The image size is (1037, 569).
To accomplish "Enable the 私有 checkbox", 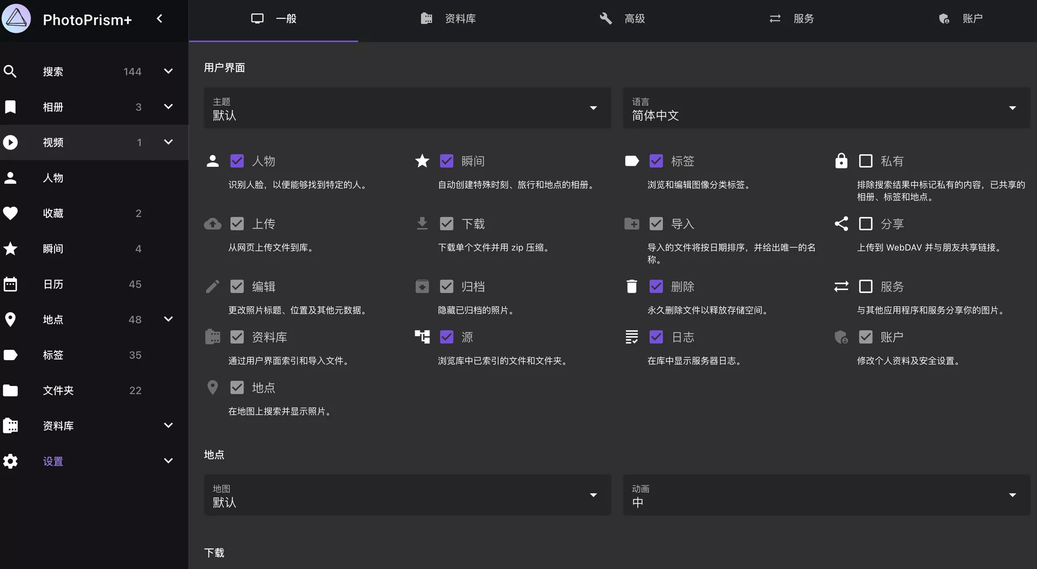I will pos(866,161).
